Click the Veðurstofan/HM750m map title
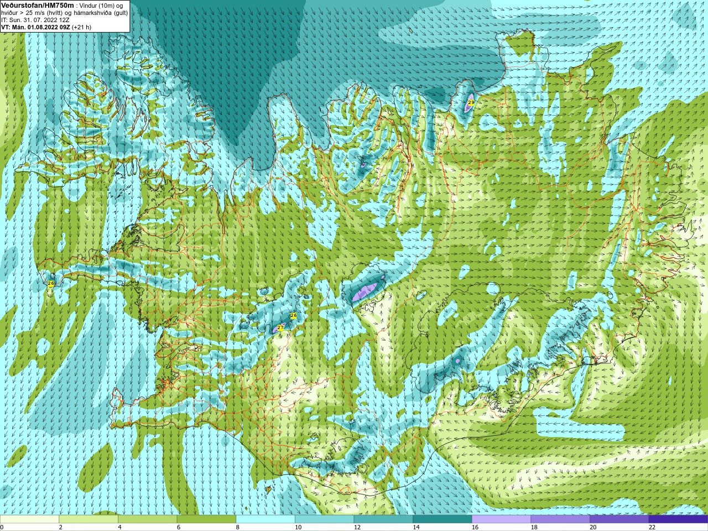Viewport: 708px width, 531px height. pos(38,5)
